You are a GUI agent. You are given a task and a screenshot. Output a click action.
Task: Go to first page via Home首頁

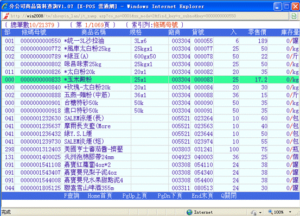pyautogui.click(x=100, y=196)
